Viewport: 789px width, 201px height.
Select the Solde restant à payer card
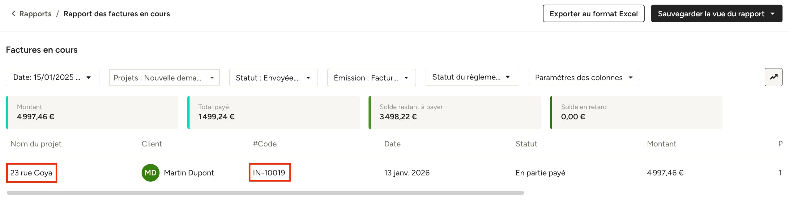[x=454, y=112]
